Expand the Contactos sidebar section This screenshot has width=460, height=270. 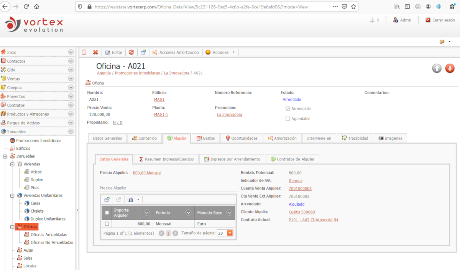pos(71,61)
